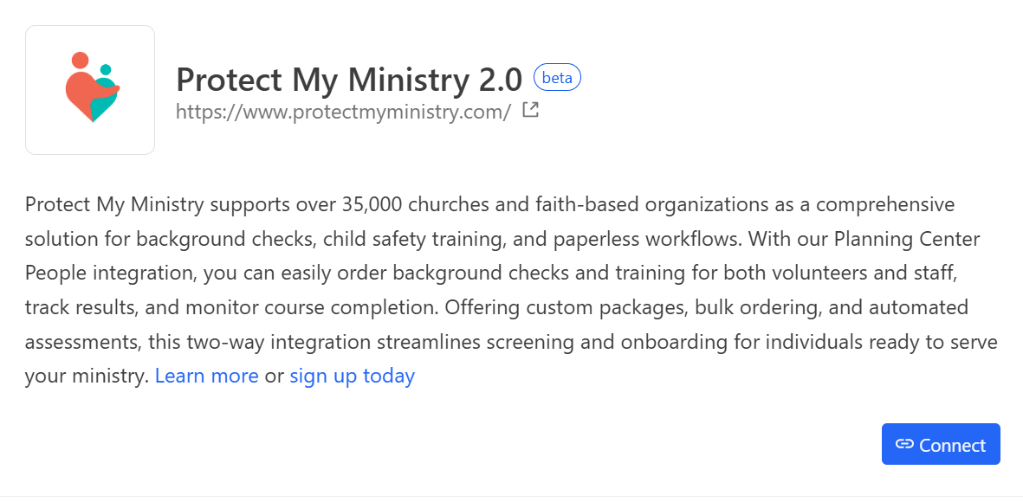Follow the Learn more link

(x=207, y=376)
